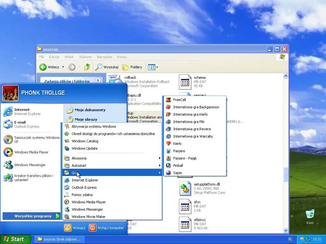The height and width of the screenshot is (244, 326).
Task: Open Wstecz history dropdown arrow
Action: 63,67
